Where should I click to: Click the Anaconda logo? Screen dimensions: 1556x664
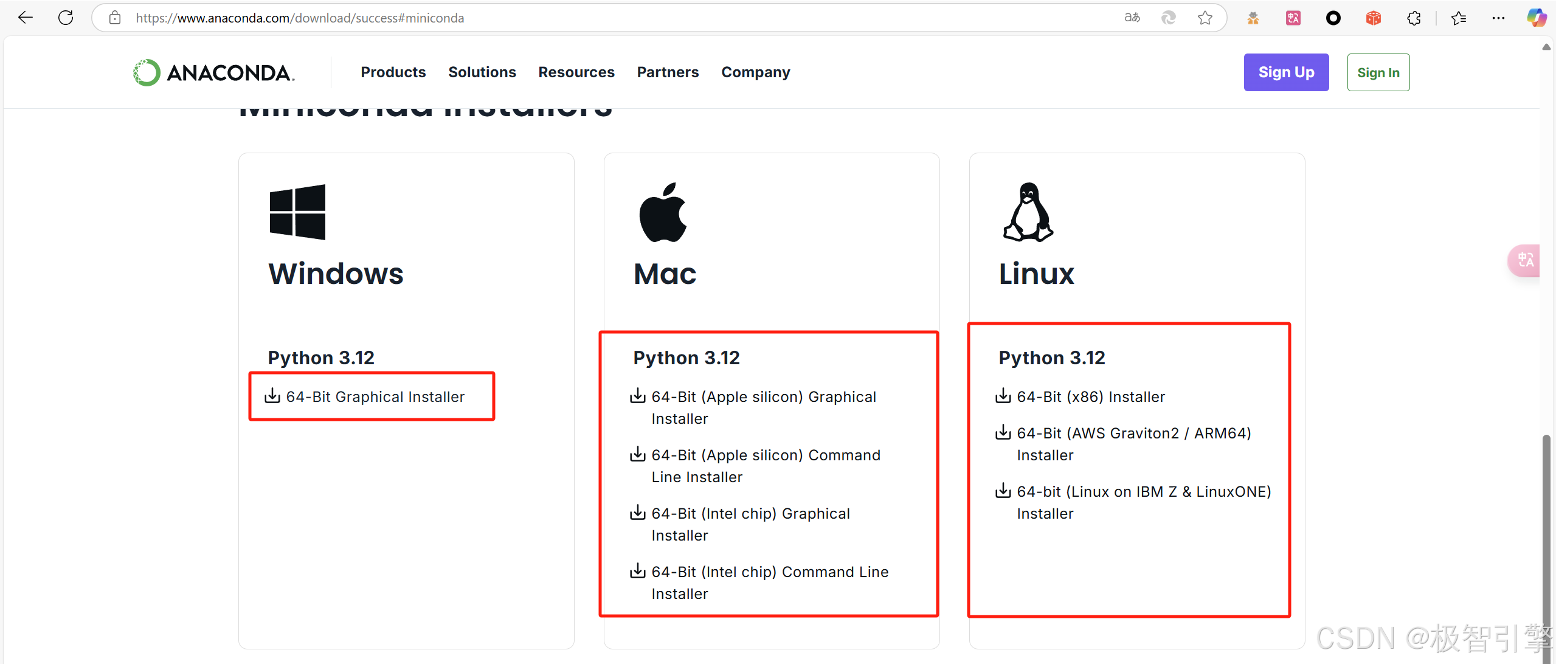(214, 72)
